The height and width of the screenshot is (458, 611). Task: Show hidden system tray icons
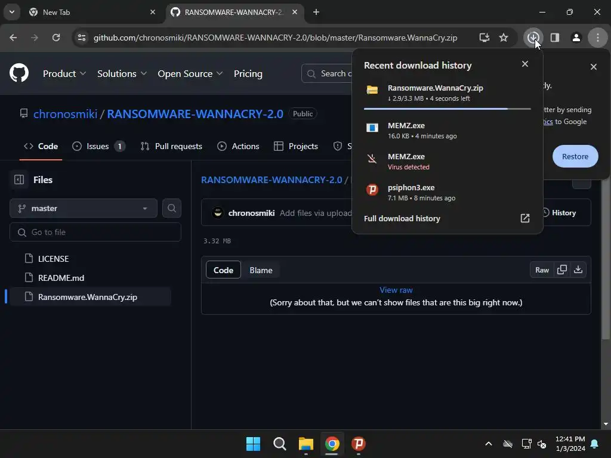[488, 444]
